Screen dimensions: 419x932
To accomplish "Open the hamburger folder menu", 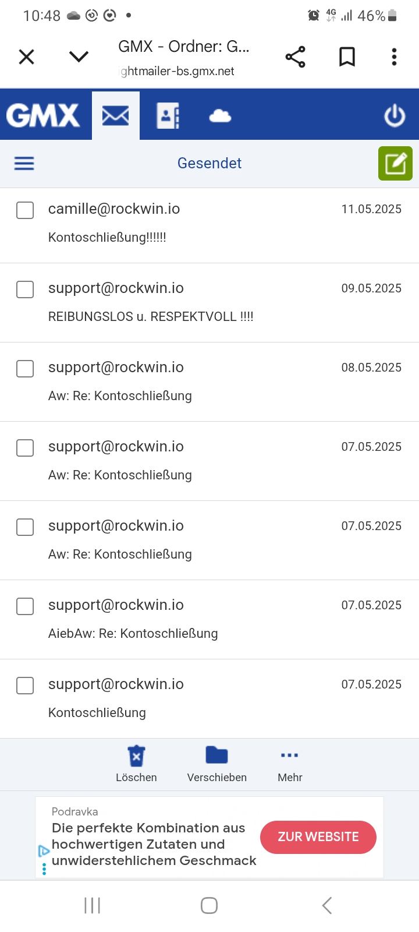I will tap(24, 163).
